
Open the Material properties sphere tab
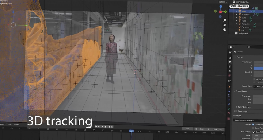229,113
